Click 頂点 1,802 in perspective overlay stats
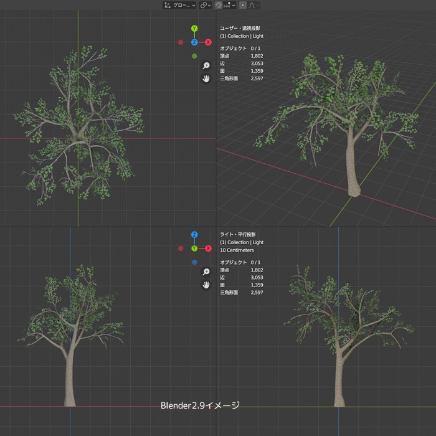This screenshot has width=436, height=436. 242,56
